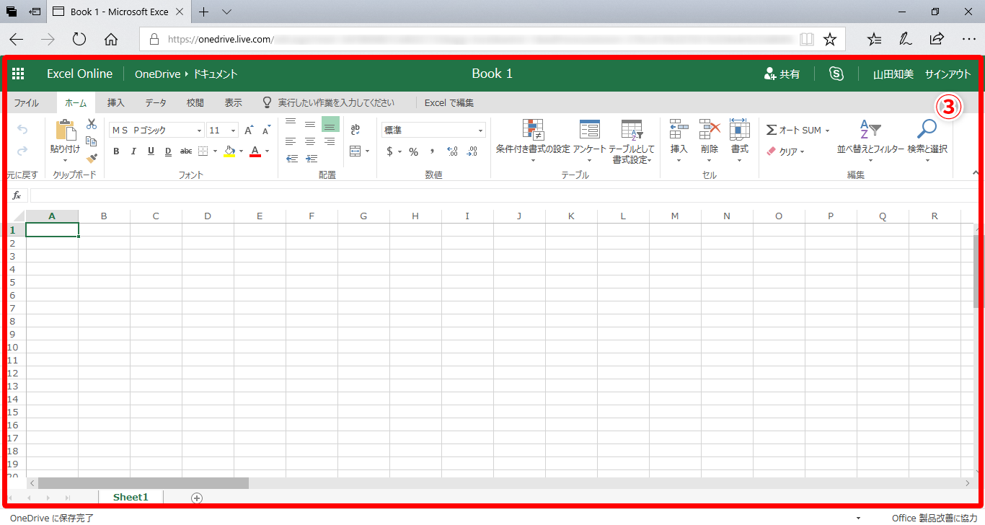Viewport: 985px width, 525px height.
Task: Toggle align left button
Action: (291, 141)
